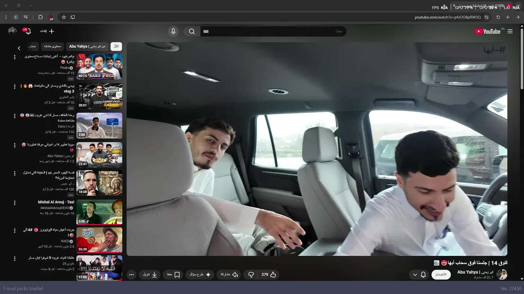Expand notification bell options for Abu Yahya
Viewport: 524px width, 294px height.
pos(419,275)
